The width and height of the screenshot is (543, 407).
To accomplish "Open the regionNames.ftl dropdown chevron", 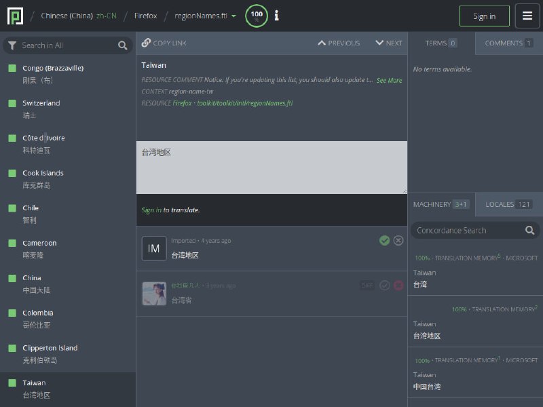I will (x=233, y=16).
